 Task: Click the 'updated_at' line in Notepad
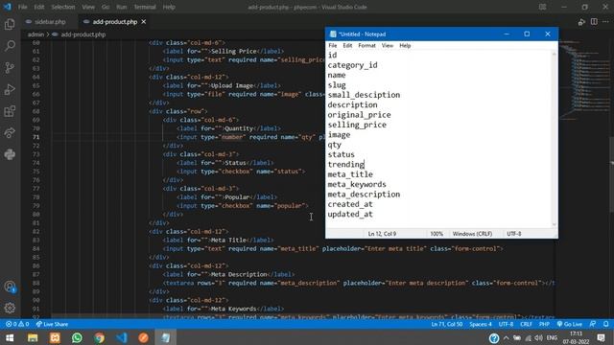click(350, 215)
